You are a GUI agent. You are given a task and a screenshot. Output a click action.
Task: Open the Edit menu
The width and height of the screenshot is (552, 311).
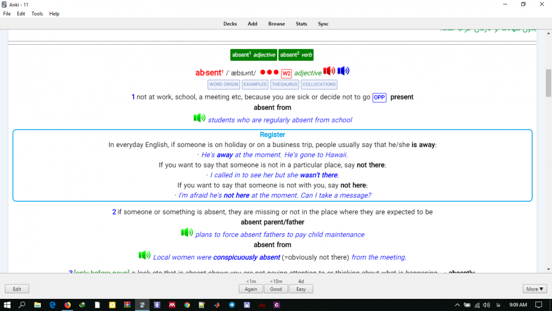21,14
